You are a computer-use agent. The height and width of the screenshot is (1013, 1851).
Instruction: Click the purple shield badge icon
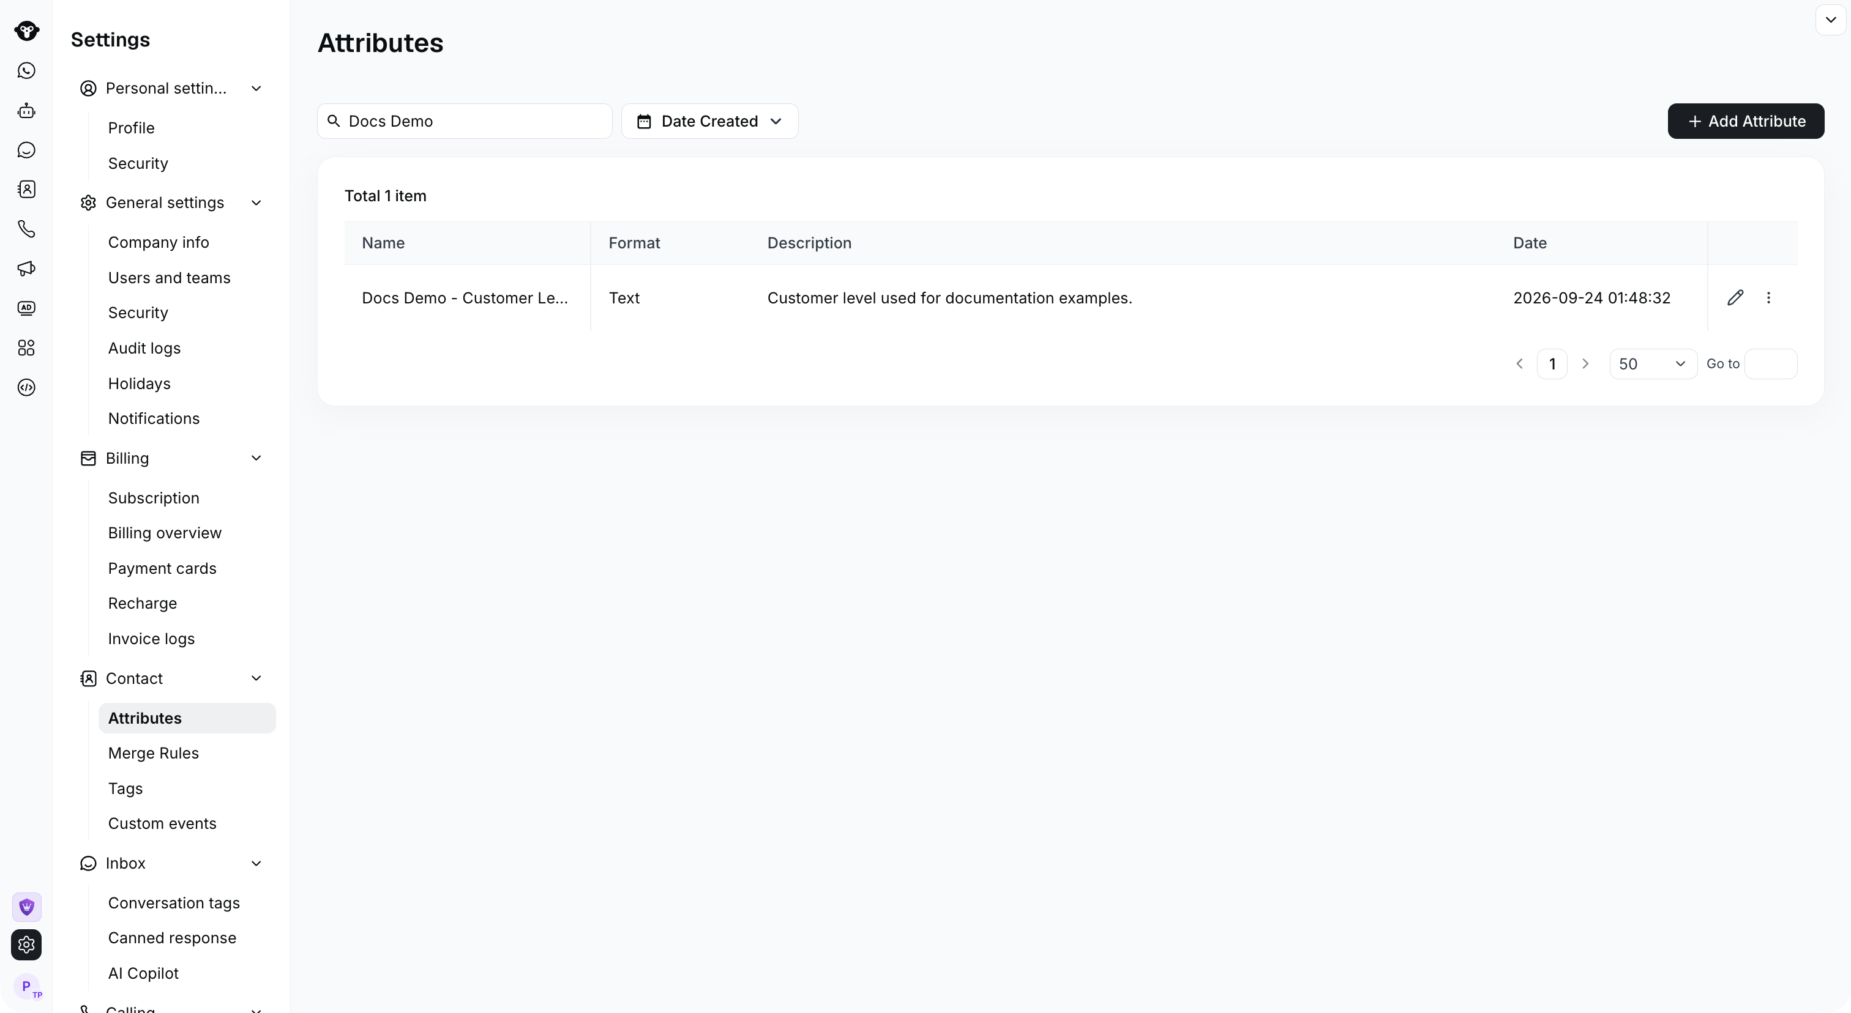tap(26, 907)
